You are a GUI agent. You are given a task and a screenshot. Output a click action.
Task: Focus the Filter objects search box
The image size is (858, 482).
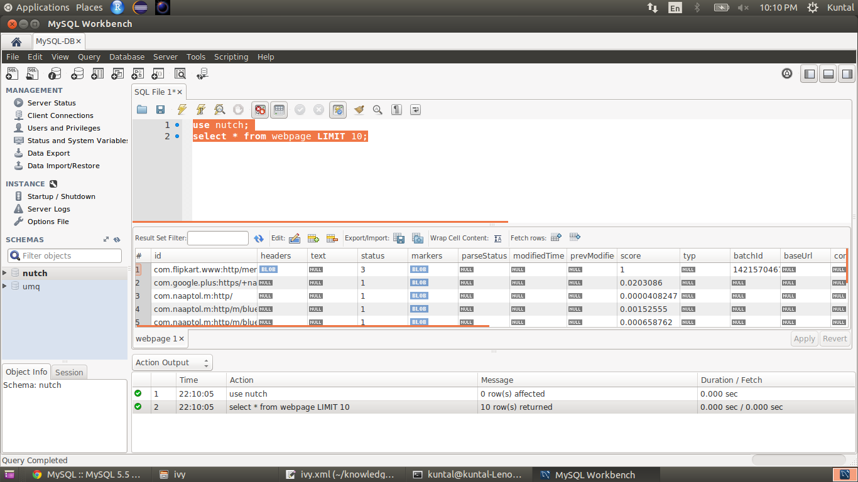[x=65, y=256]
